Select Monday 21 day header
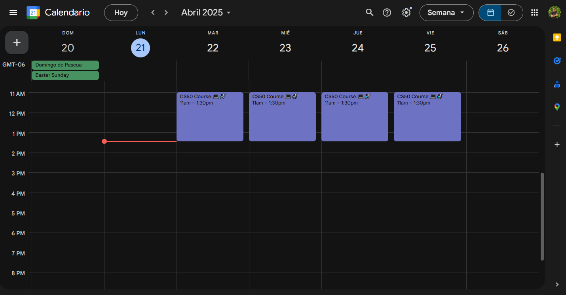 141,48
